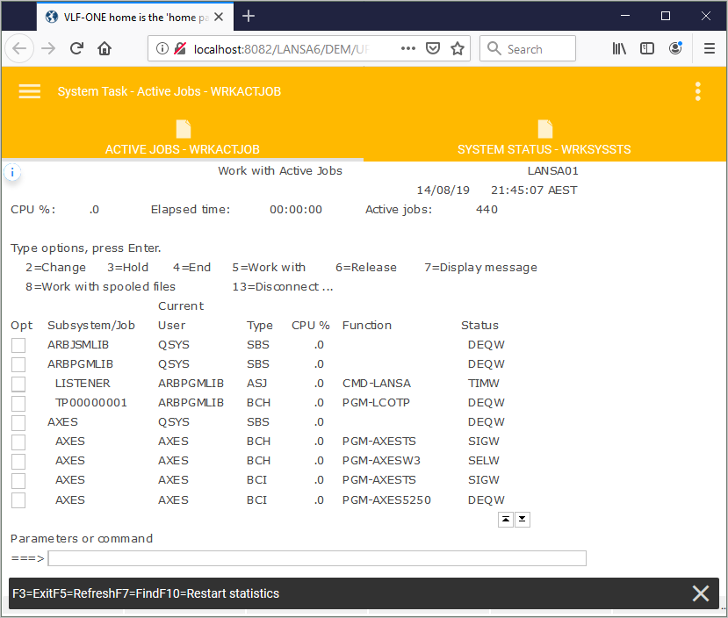728x618 pixels.
Task: Open the Firefox application menu
Action: [x=709, y=49]
